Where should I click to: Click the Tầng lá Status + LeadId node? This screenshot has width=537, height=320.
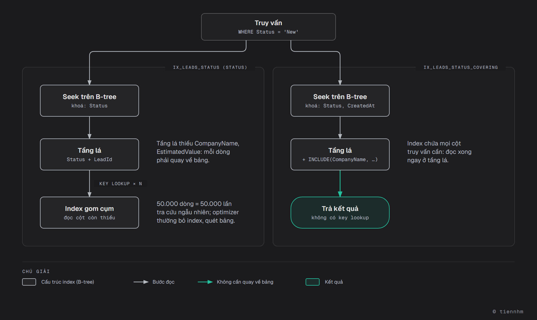click(x=89, y=154)
